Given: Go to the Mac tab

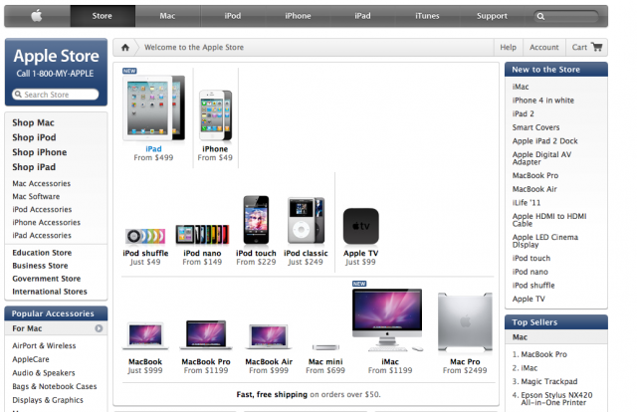Looking at the screenshot, I should [x=167, y=16].
